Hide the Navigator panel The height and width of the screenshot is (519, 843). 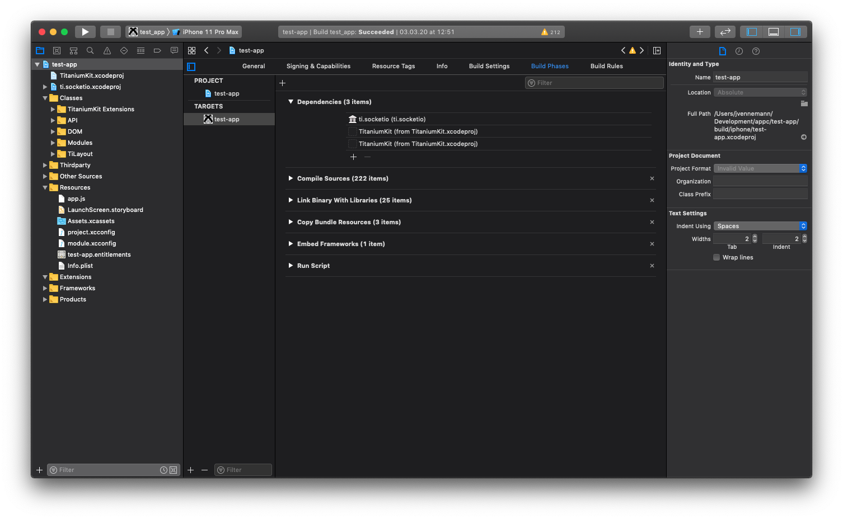[x=752, y=32]
